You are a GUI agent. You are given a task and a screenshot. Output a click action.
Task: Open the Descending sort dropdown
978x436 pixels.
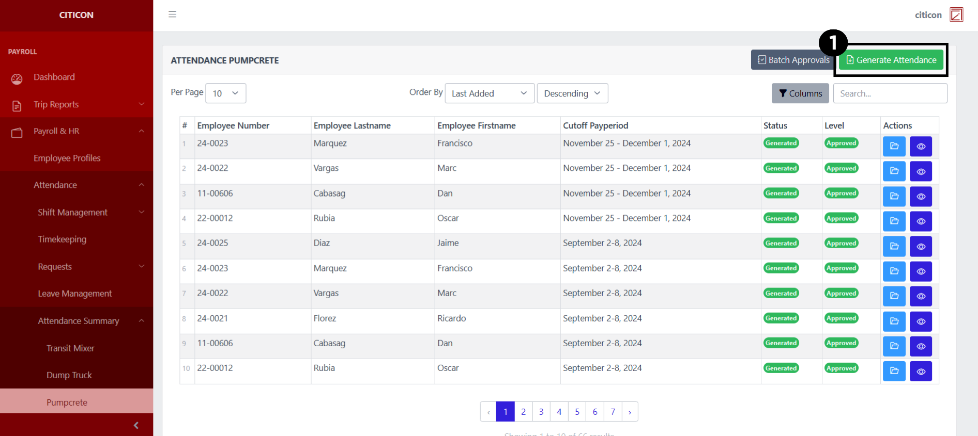tap(572, 93)
